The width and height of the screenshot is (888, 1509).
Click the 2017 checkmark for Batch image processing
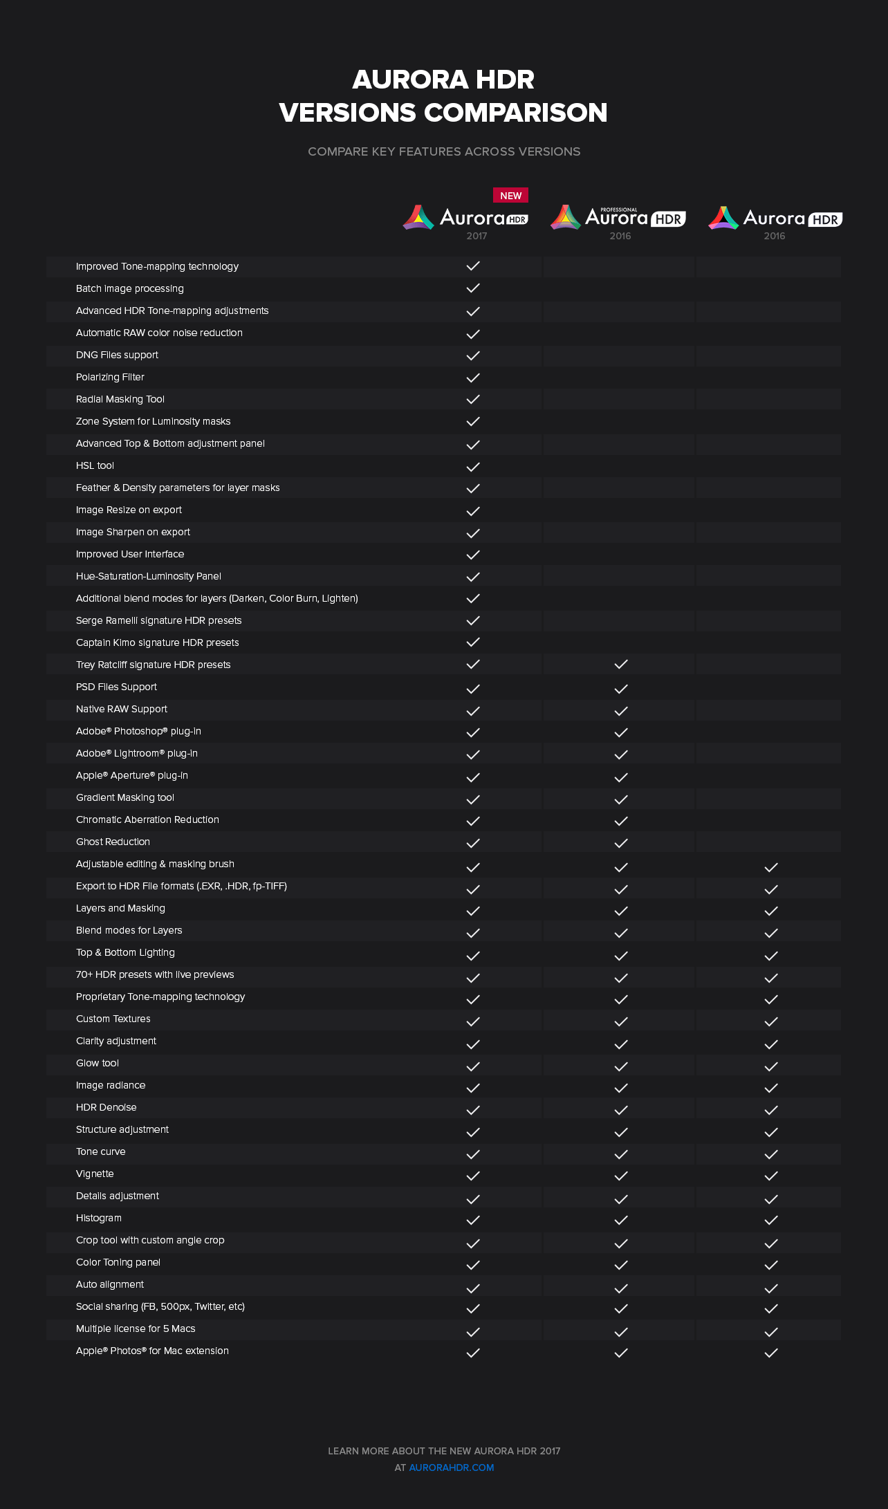(x=473, y=288)
